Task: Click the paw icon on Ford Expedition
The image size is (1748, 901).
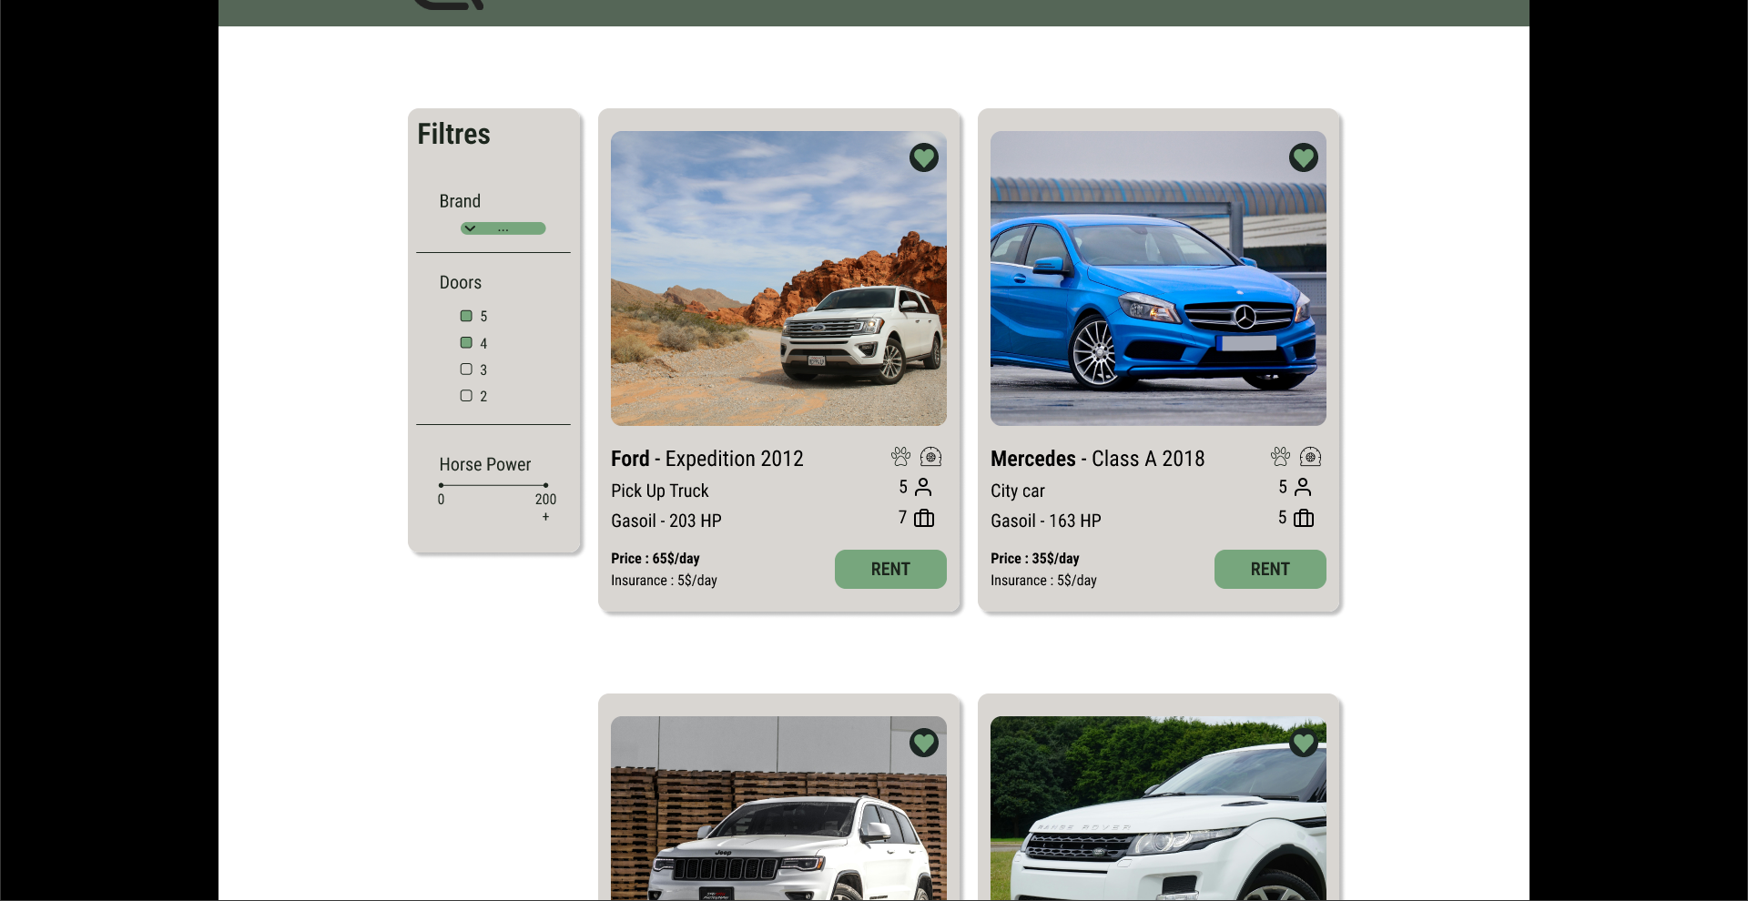Action: (x=900, y=457)
